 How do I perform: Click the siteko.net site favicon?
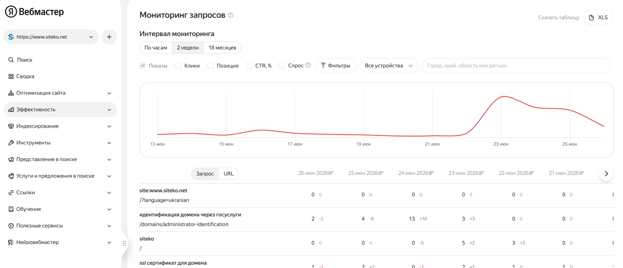[11, 37]
